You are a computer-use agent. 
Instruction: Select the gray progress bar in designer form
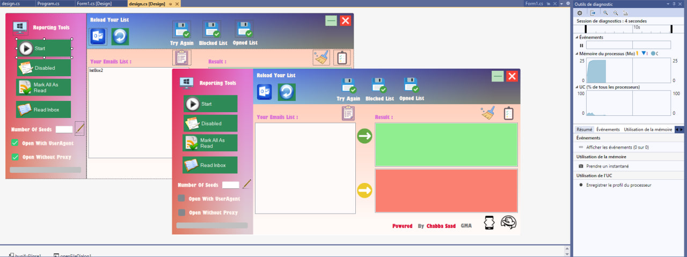(x=46, y=170)
